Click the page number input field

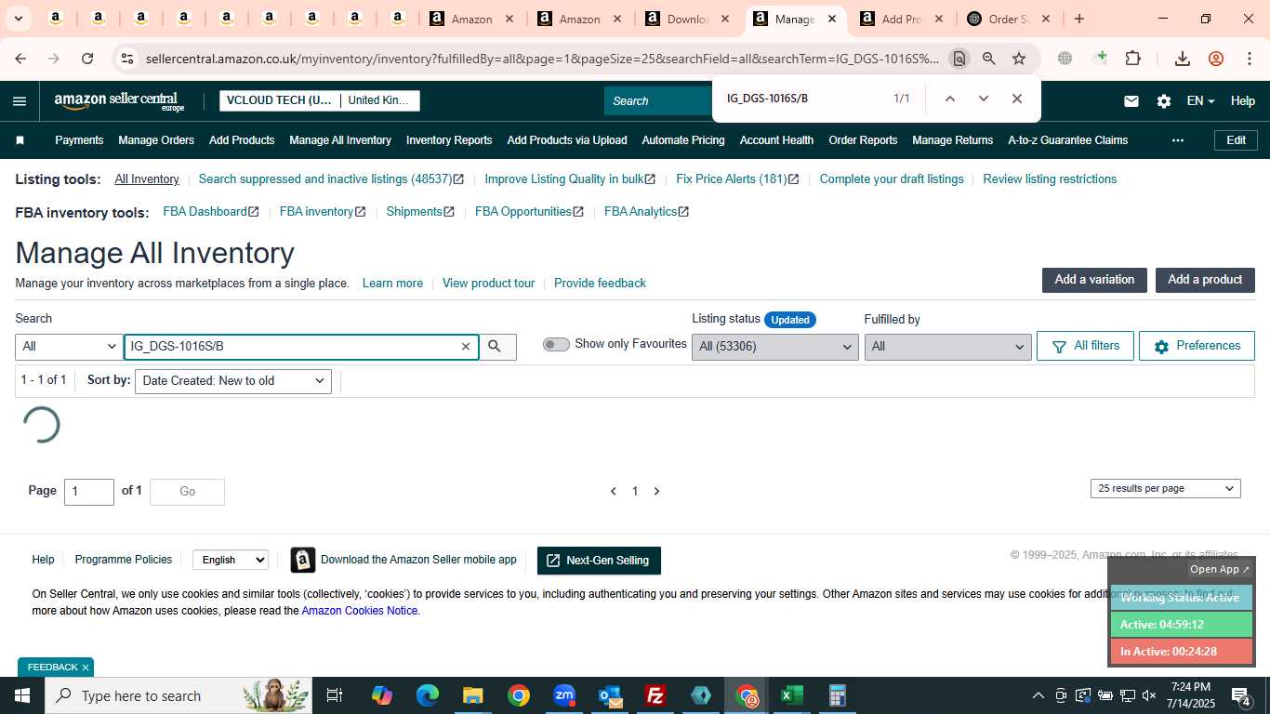point(89,492)
